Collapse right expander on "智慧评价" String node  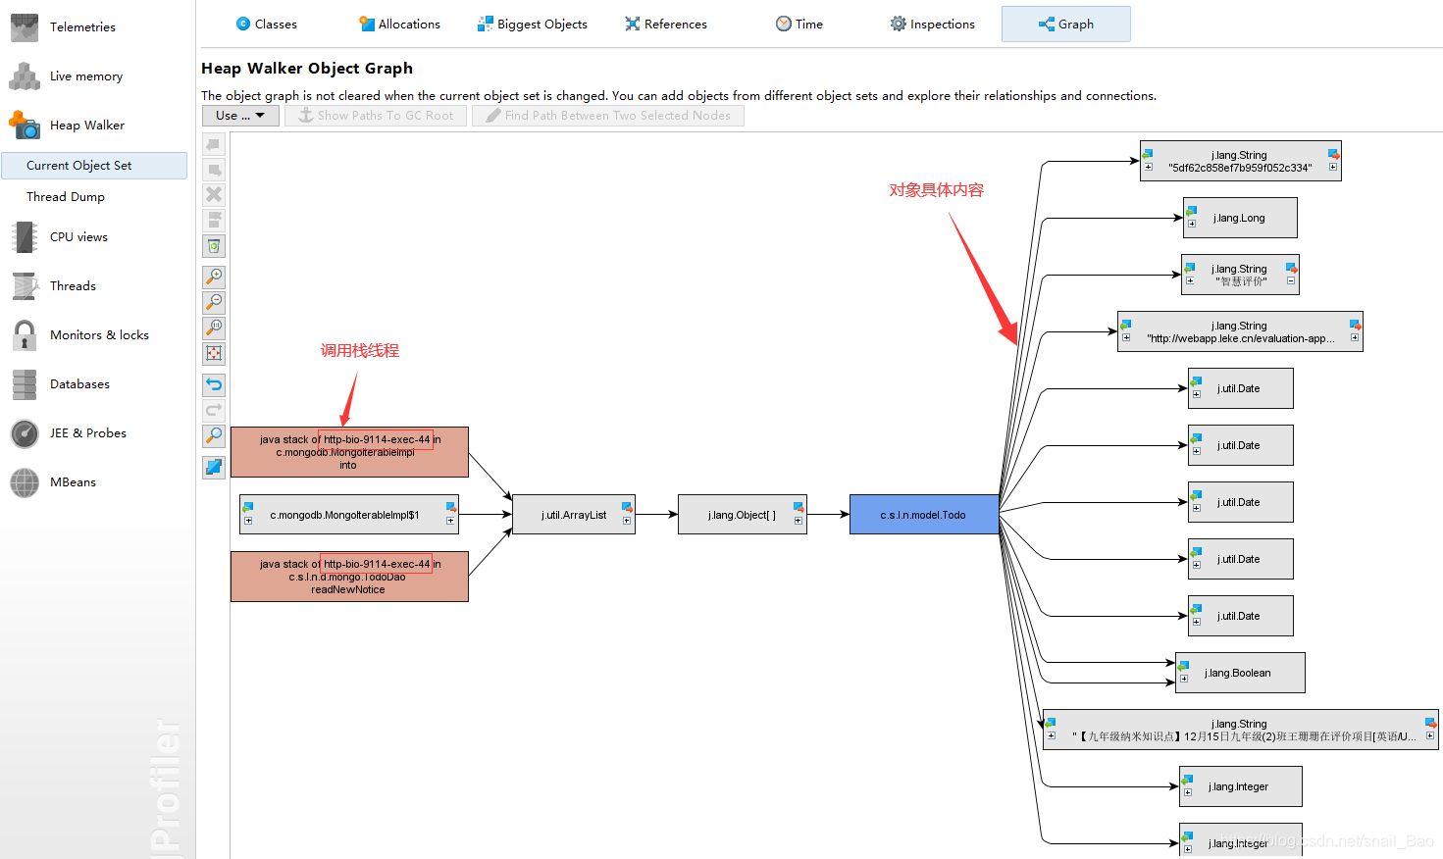(1291, 280)
